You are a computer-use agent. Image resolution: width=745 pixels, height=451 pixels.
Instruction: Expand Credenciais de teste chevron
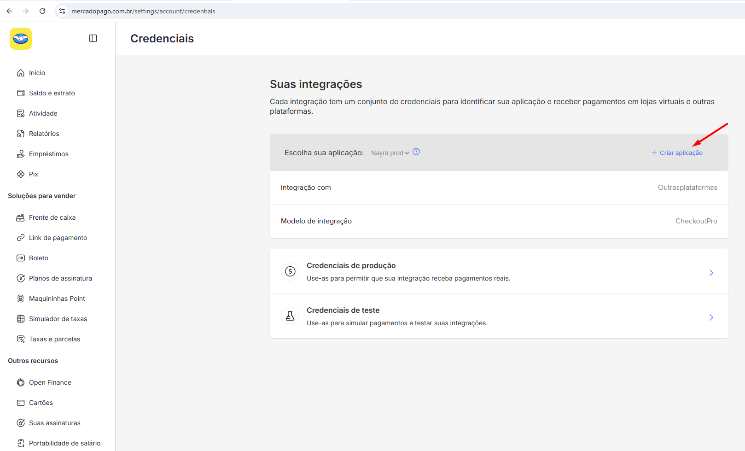point(711,317)
